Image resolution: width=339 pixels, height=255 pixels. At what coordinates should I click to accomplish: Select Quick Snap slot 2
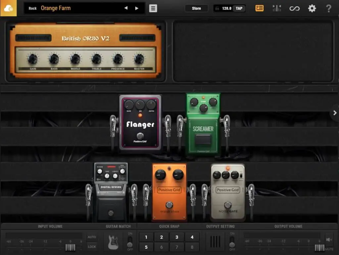click(161, 237)
